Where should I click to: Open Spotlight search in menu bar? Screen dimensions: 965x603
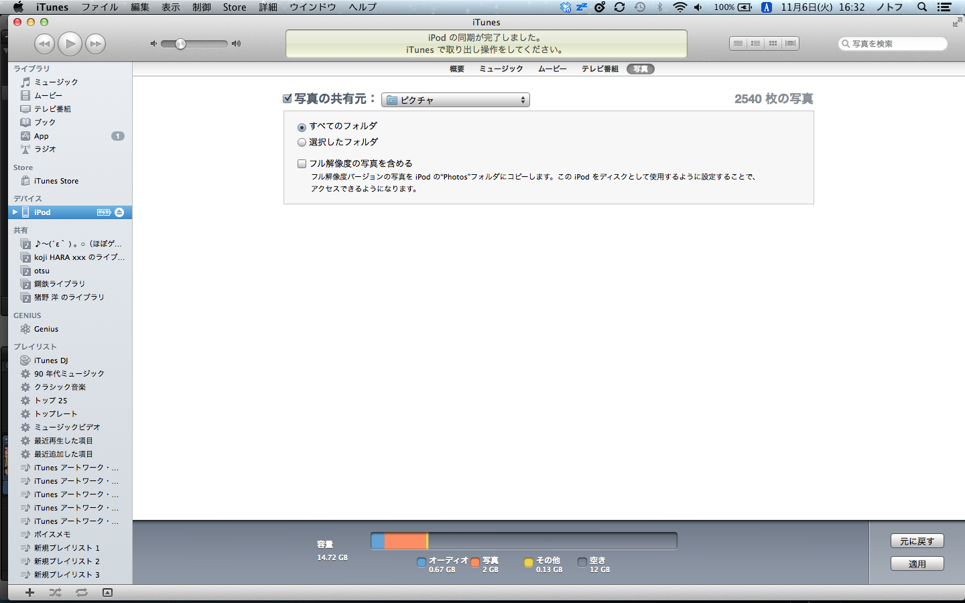coord(922,7)
